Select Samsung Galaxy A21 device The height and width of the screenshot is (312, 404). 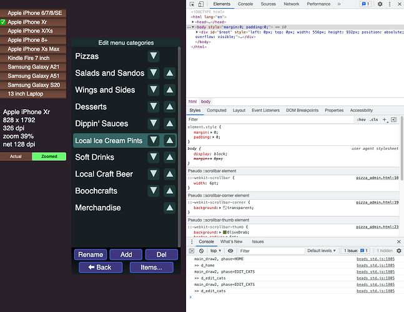pyautogui.click(x=33, y=67)
